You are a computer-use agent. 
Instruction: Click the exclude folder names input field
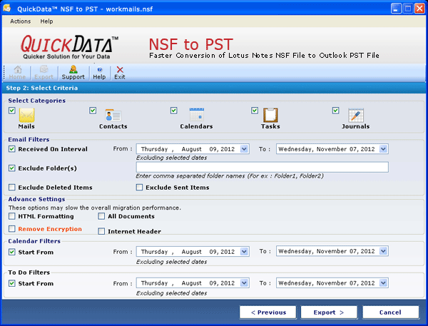tap(263, 167)
